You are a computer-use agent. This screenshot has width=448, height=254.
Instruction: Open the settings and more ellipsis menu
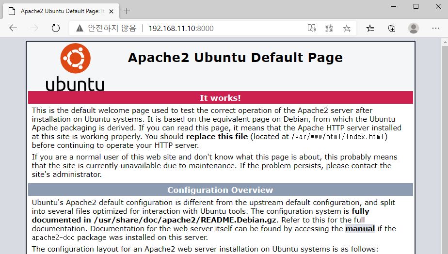point(436,28)
